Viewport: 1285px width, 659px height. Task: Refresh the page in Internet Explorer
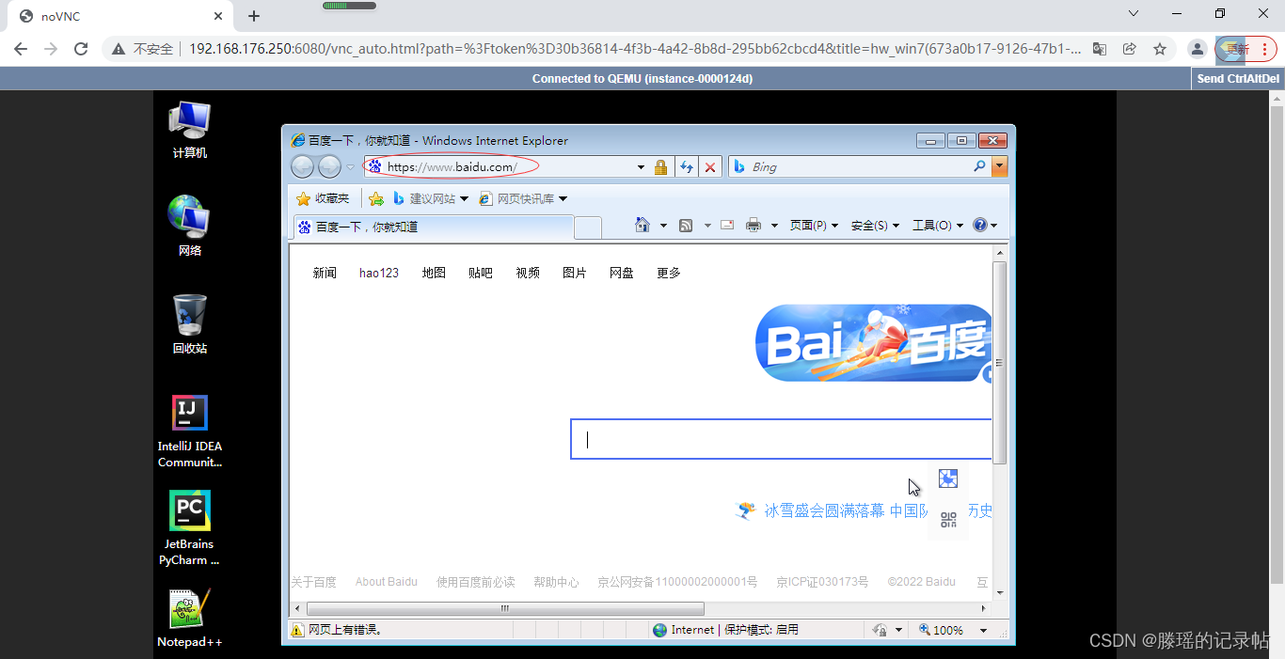687,167
